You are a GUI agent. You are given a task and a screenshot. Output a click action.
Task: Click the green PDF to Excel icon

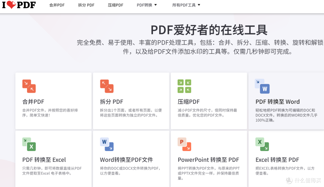(29, 144)
